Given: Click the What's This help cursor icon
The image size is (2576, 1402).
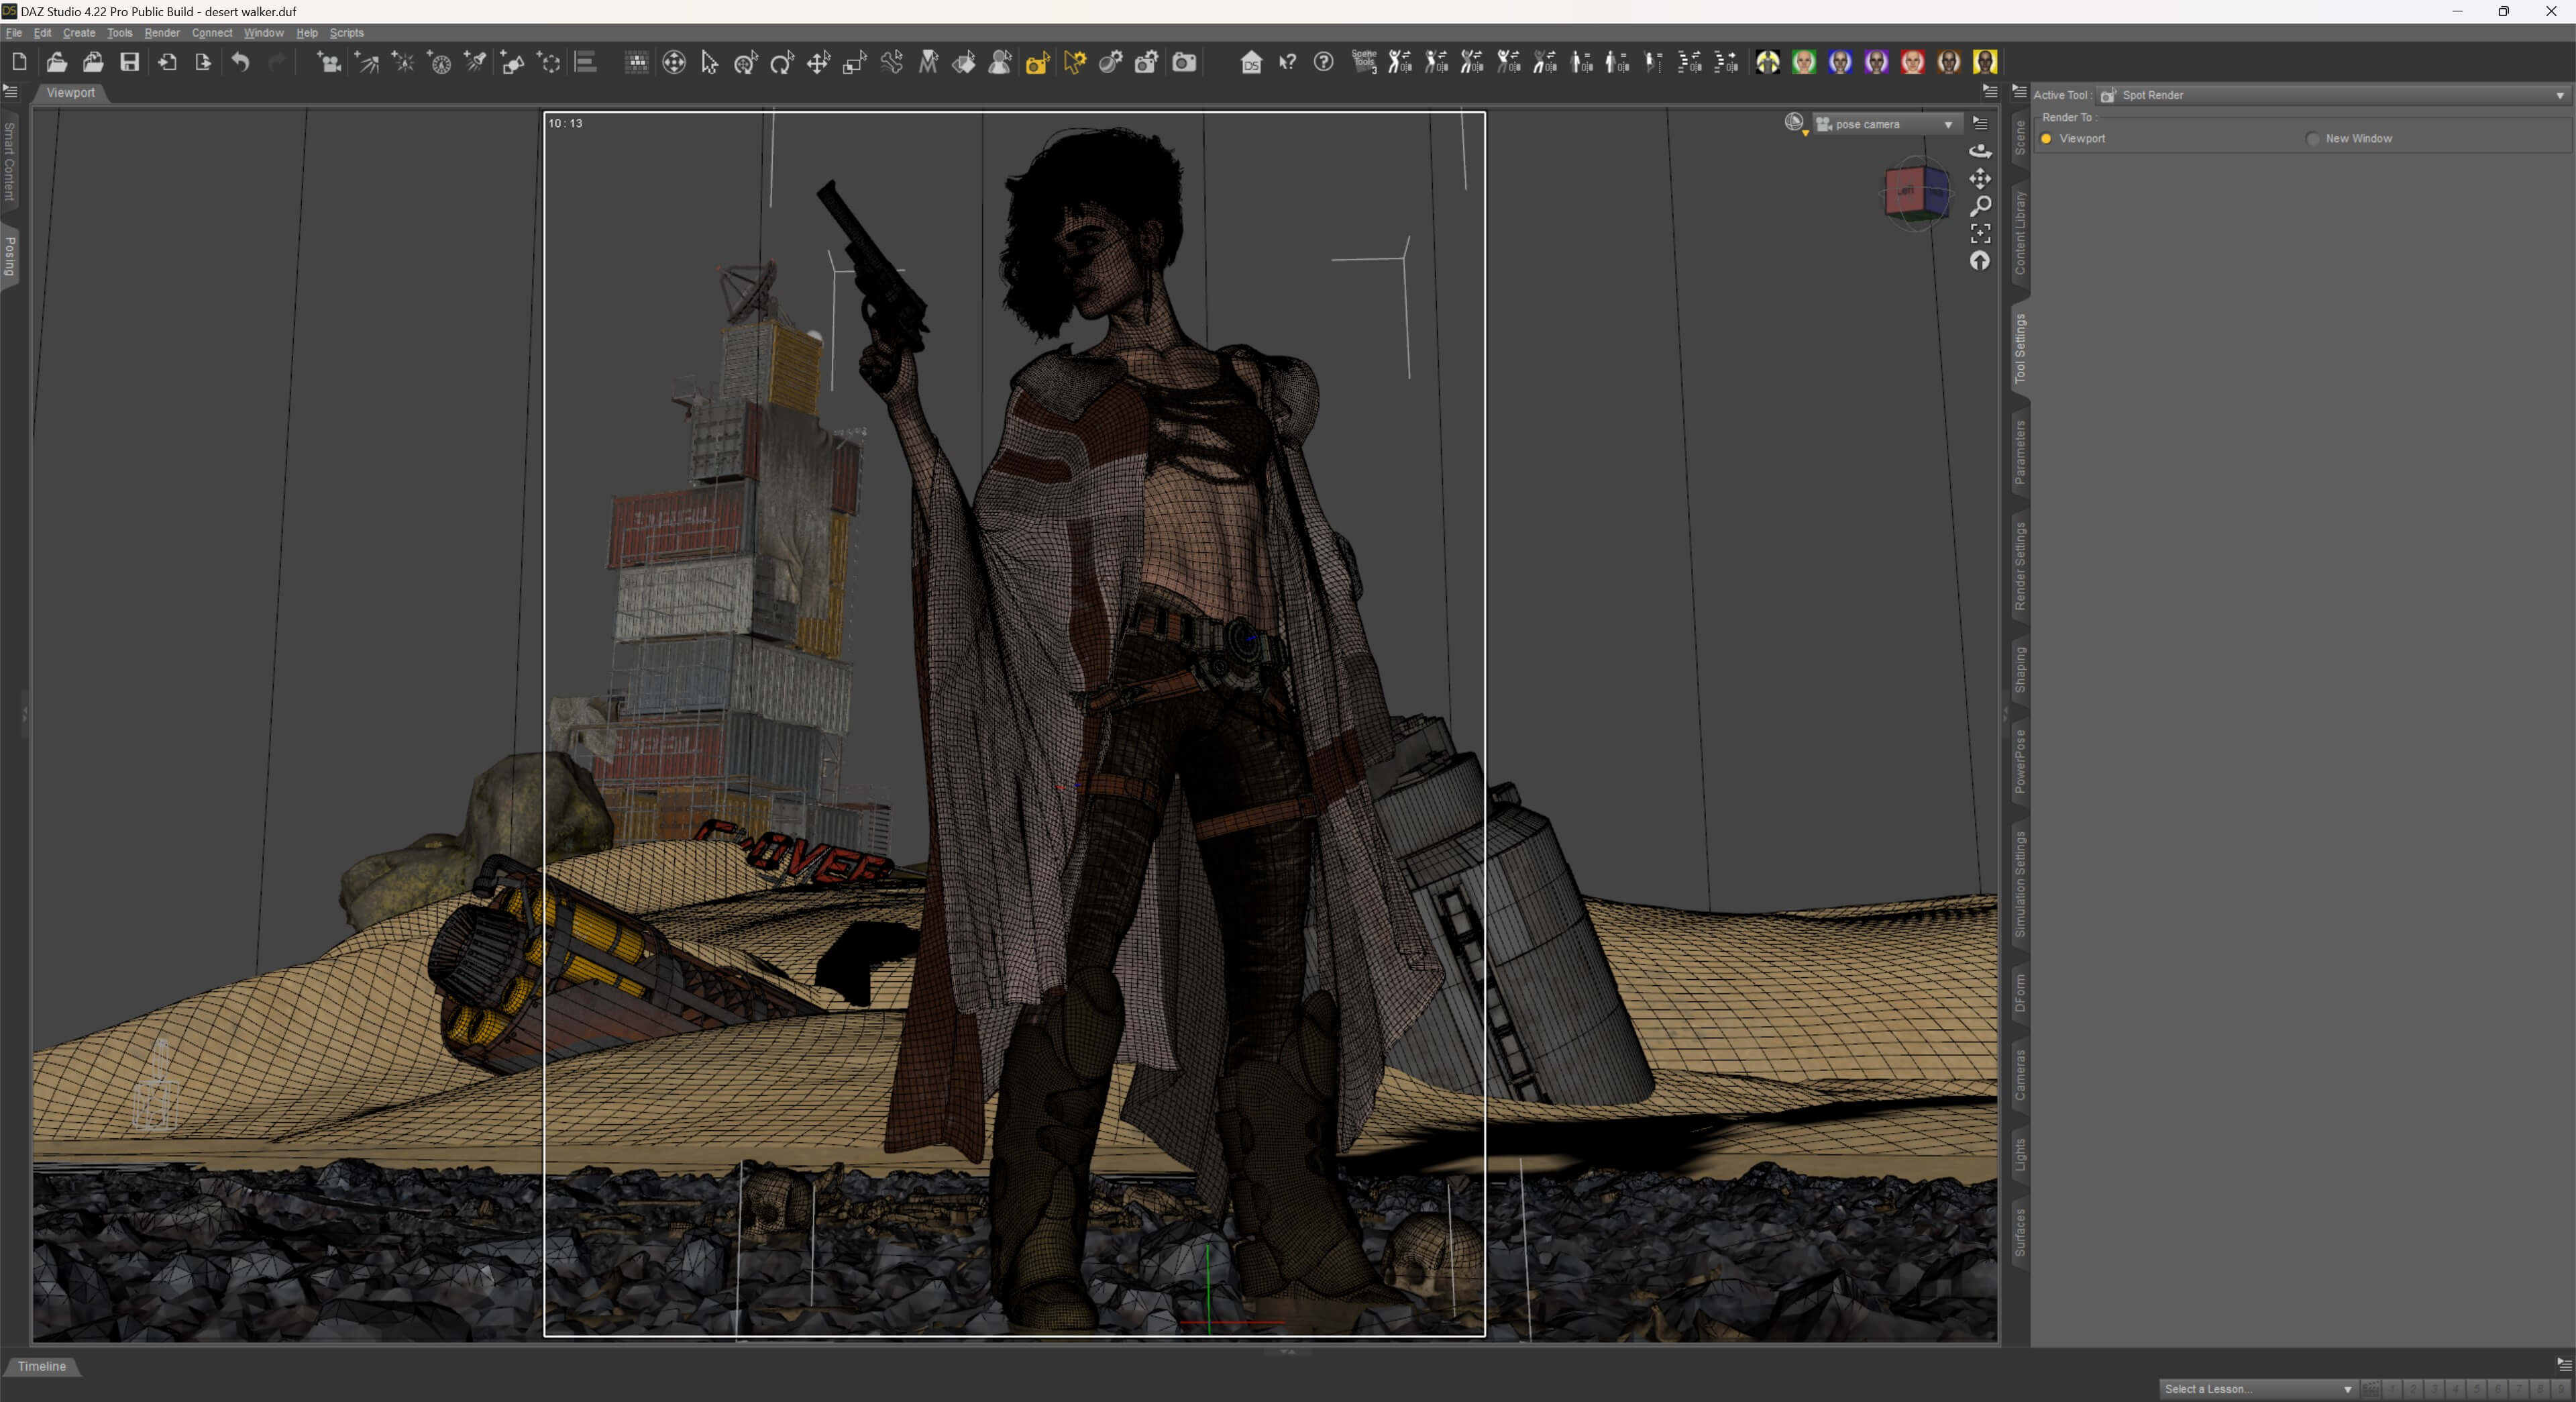Looking at the screenshot, I should 1287,62.
